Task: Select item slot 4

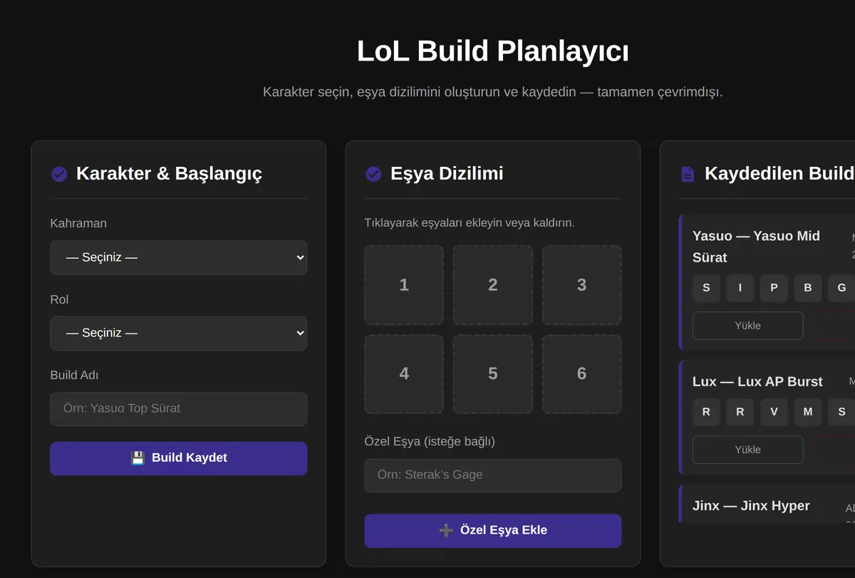Action: click(x=404, y=374)
